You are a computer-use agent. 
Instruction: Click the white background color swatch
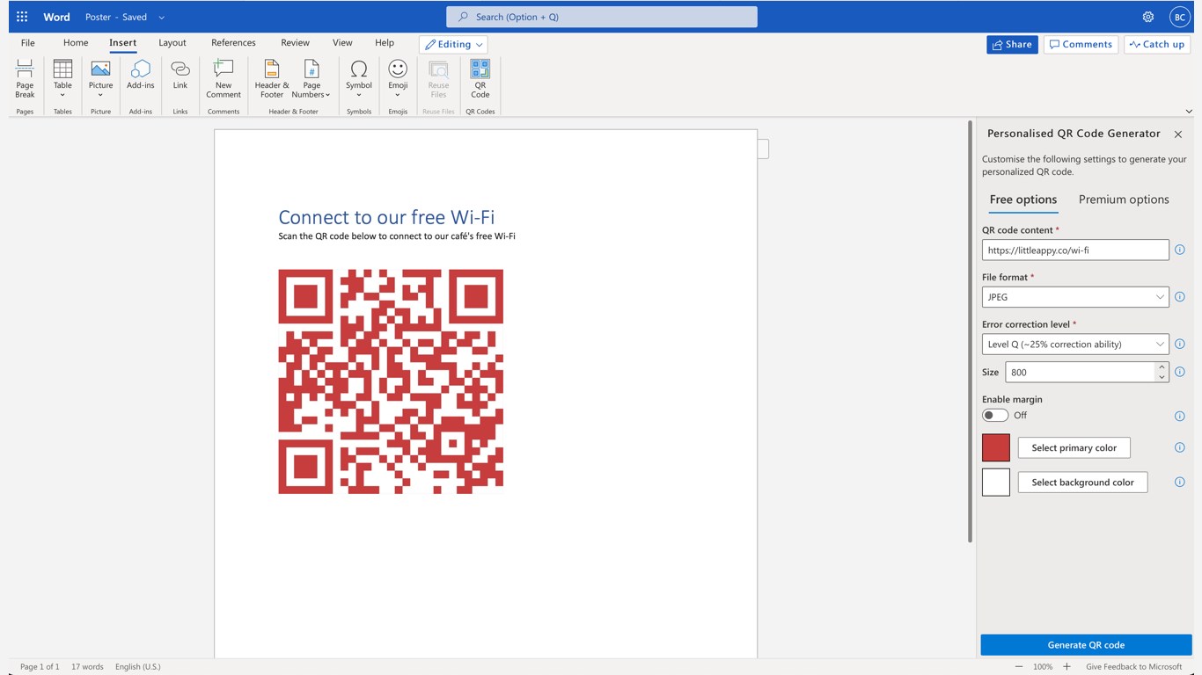click(x=996, y=483)
